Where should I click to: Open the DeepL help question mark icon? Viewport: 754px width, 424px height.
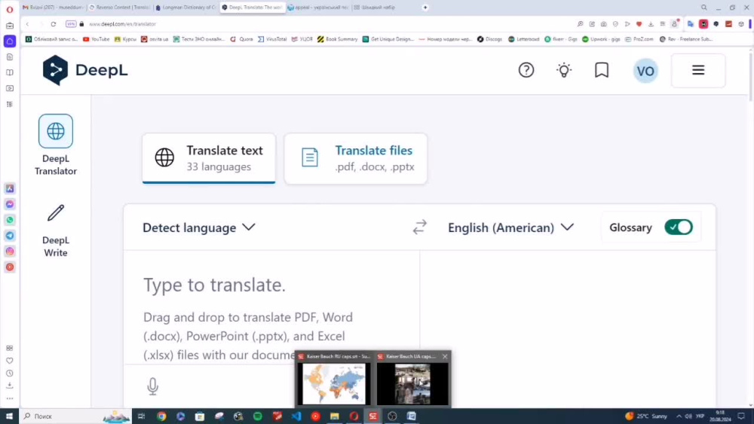[526, 70]
